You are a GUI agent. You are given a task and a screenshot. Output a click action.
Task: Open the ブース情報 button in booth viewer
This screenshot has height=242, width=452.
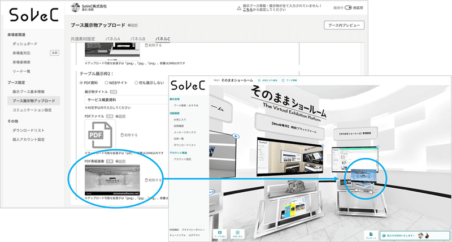pyautogui.click(x=289, y=80)
